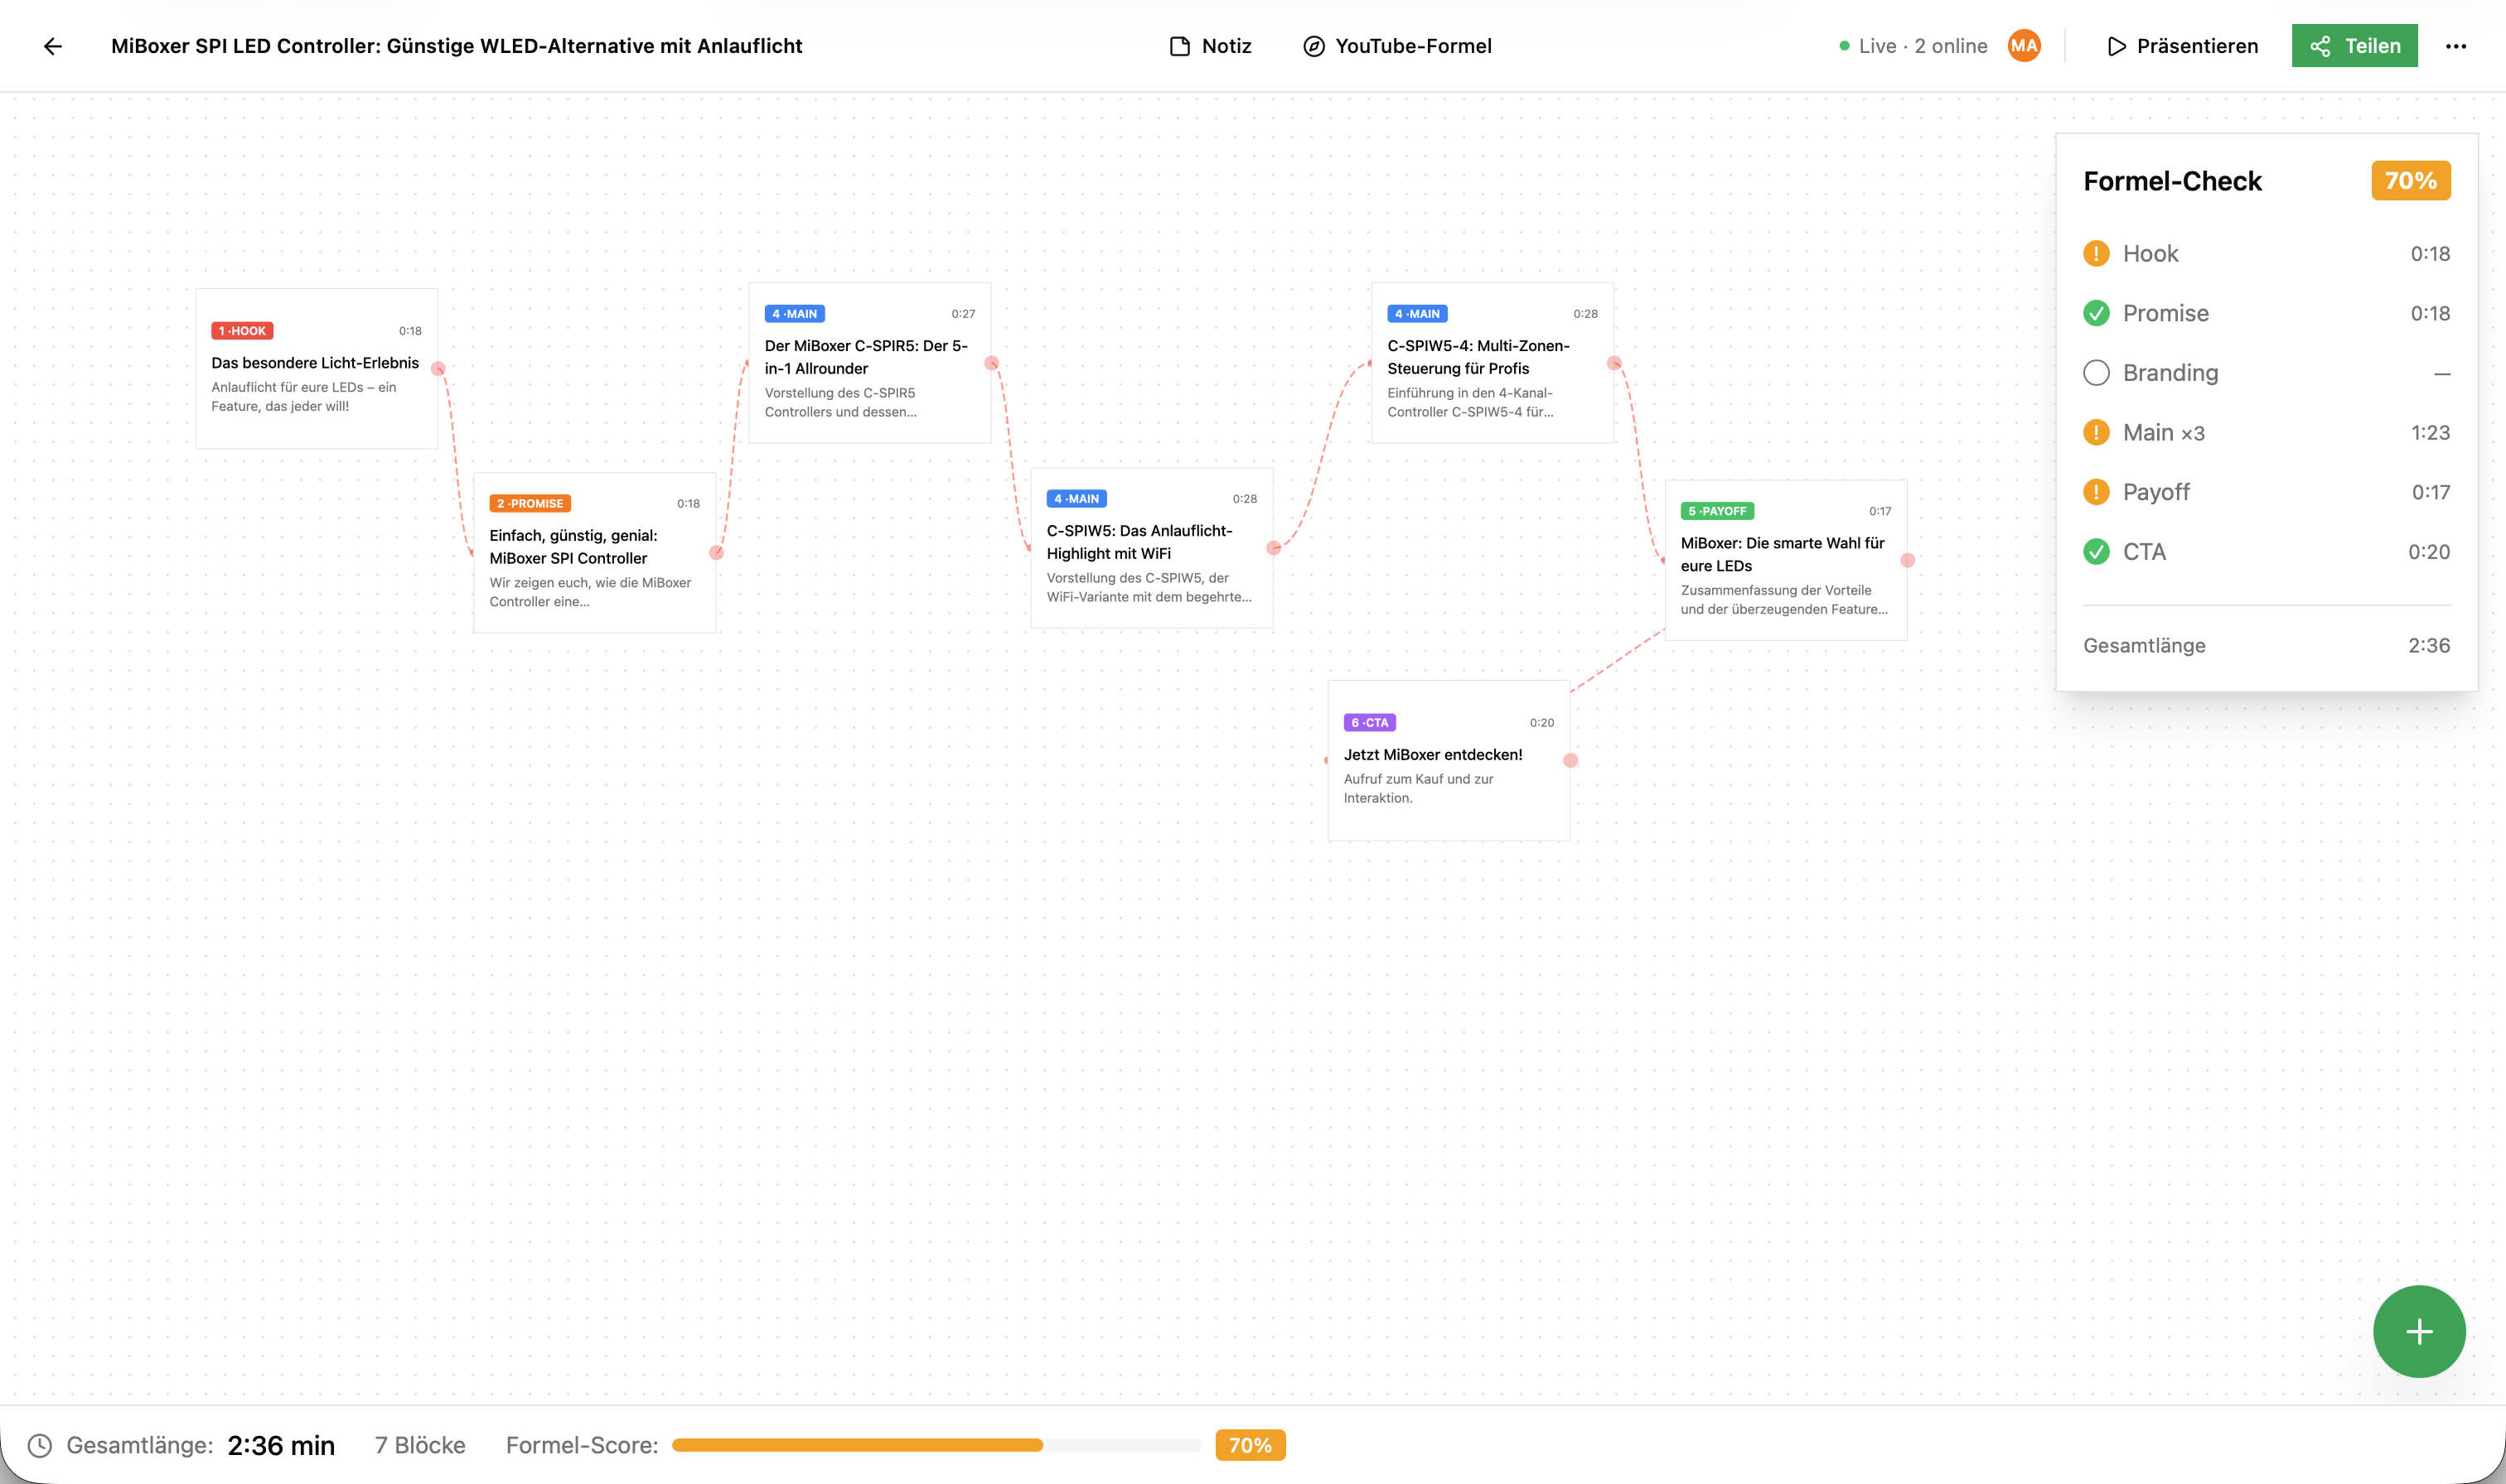Click the clock icon beside Gesamtlänge
This screenshot has height=1484, width=2506.
pyautogui.click(x=39, y=1445)
